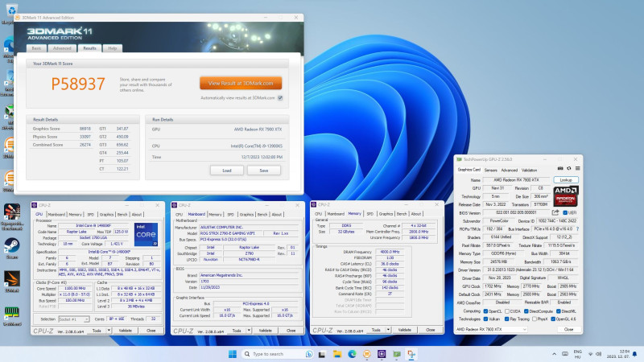
Task: Open Microsoft Edge from the taskbar
Action: [x=352, y=354]
